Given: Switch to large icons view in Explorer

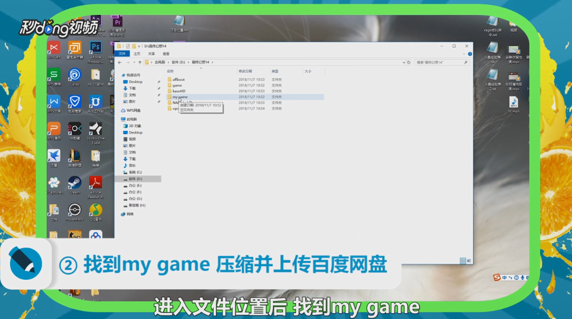Looking at the screenshot, I should (x=469, y=261).
